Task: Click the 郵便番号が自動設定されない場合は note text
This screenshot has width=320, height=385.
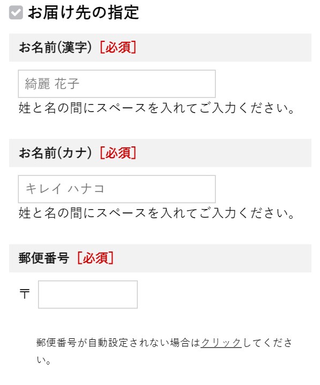Action: coord(118,343)
